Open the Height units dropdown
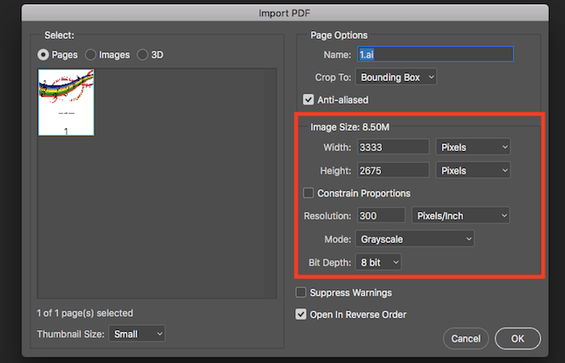This screenshot has height=363, width=565. (x=474, y=170)
